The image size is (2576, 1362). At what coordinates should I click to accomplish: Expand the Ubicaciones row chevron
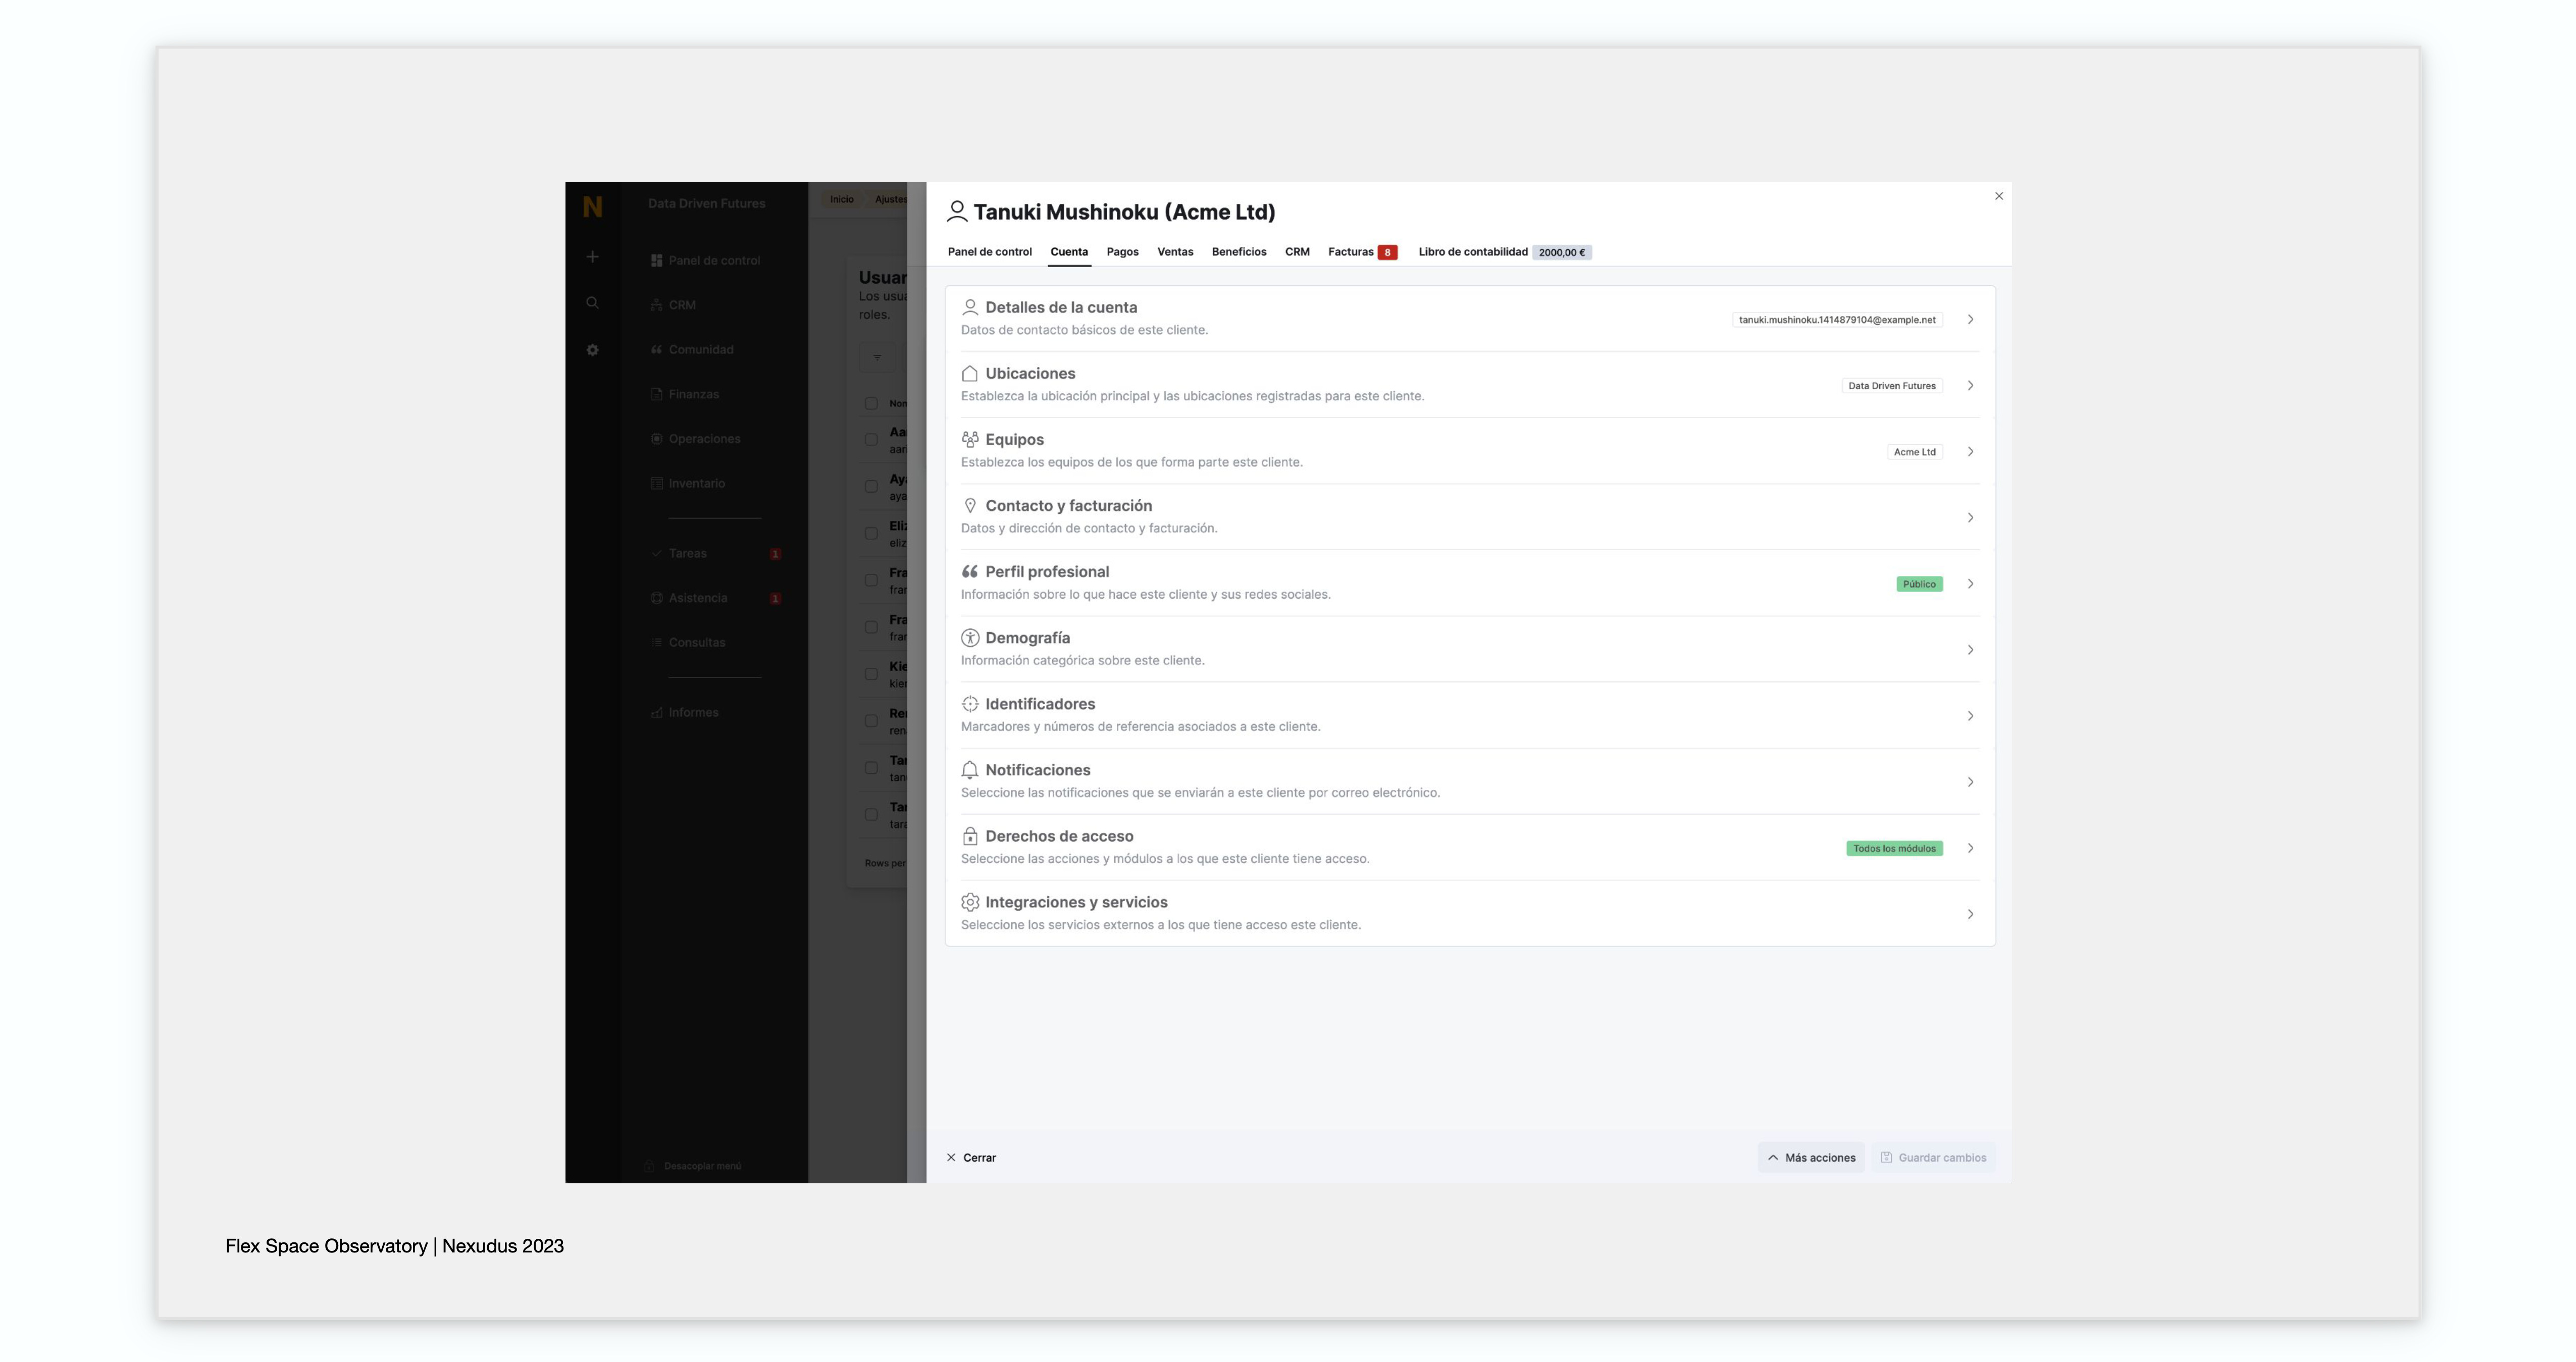1970,385
